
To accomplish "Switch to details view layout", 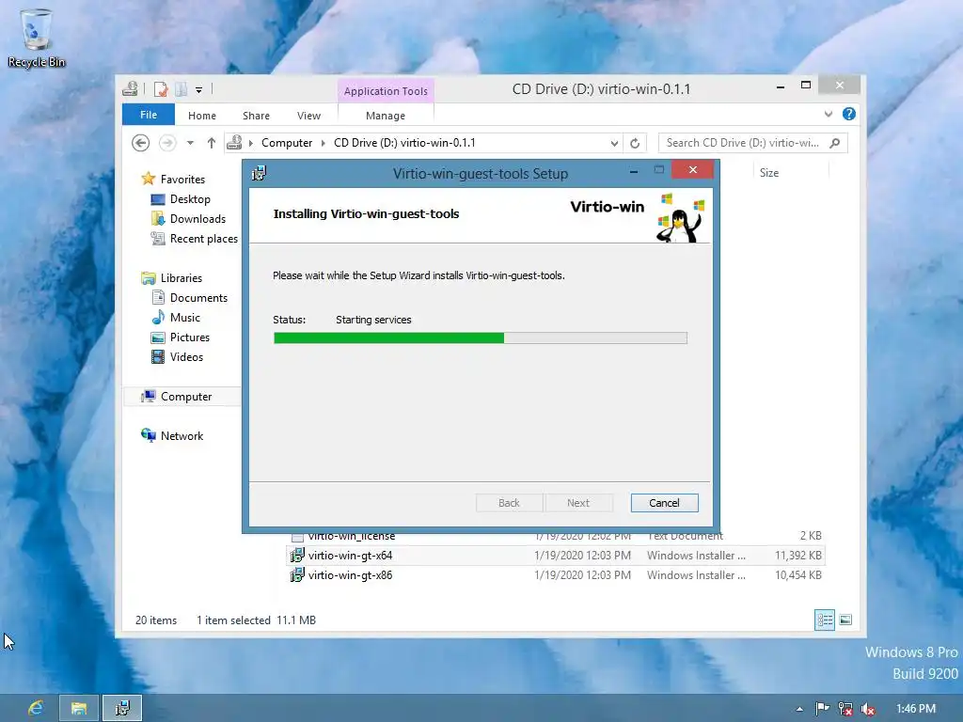I will [x=824, y=620].
